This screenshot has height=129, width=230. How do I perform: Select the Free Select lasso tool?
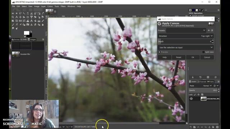(20, 13)
